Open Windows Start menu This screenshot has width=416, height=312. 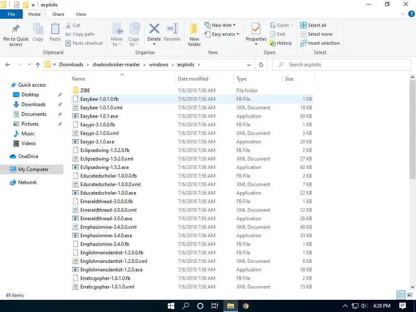point(171,306)
